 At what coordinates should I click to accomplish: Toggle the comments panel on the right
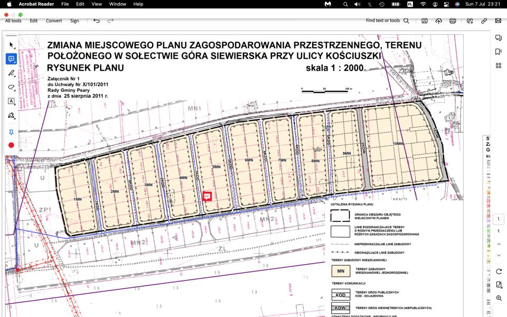click(498, 38)
